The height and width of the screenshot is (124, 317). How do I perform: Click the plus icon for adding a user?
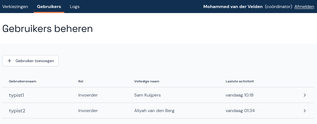[x=9, y=61]
